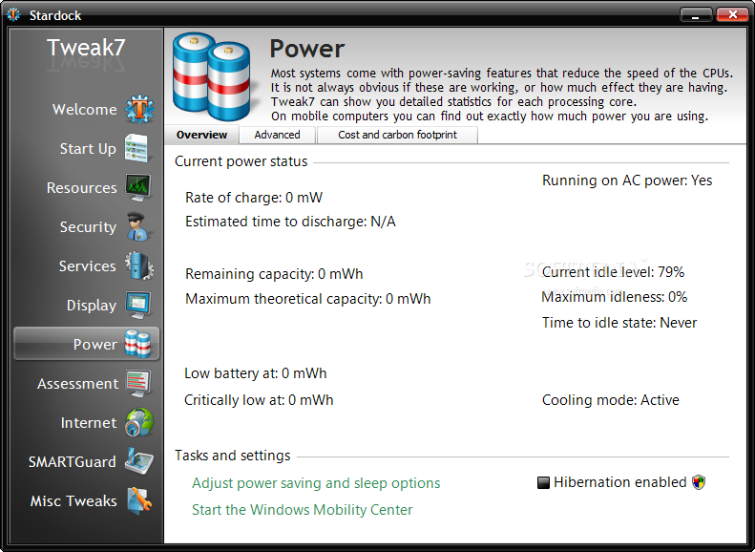Click 'Cooling mode: Active' text

[x=611, y=400]
